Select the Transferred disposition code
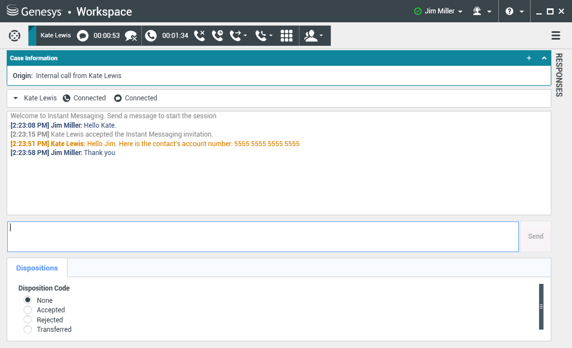Screen dimensions: 572x348 point(28,330)
